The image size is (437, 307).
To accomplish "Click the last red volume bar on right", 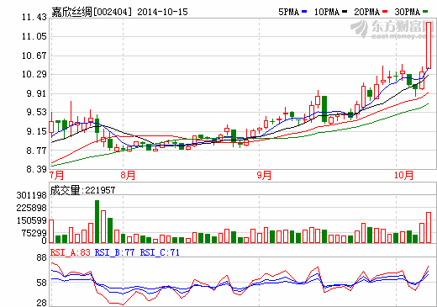I will coord(429,228).
